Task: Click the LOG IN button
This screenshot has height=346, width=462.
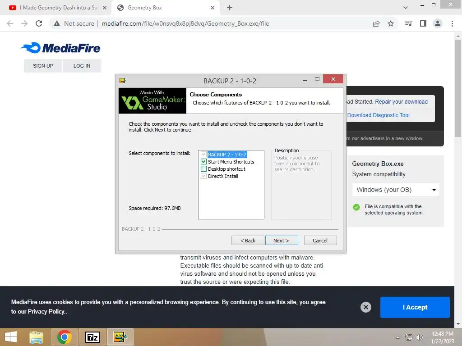Action: [82, 66]
